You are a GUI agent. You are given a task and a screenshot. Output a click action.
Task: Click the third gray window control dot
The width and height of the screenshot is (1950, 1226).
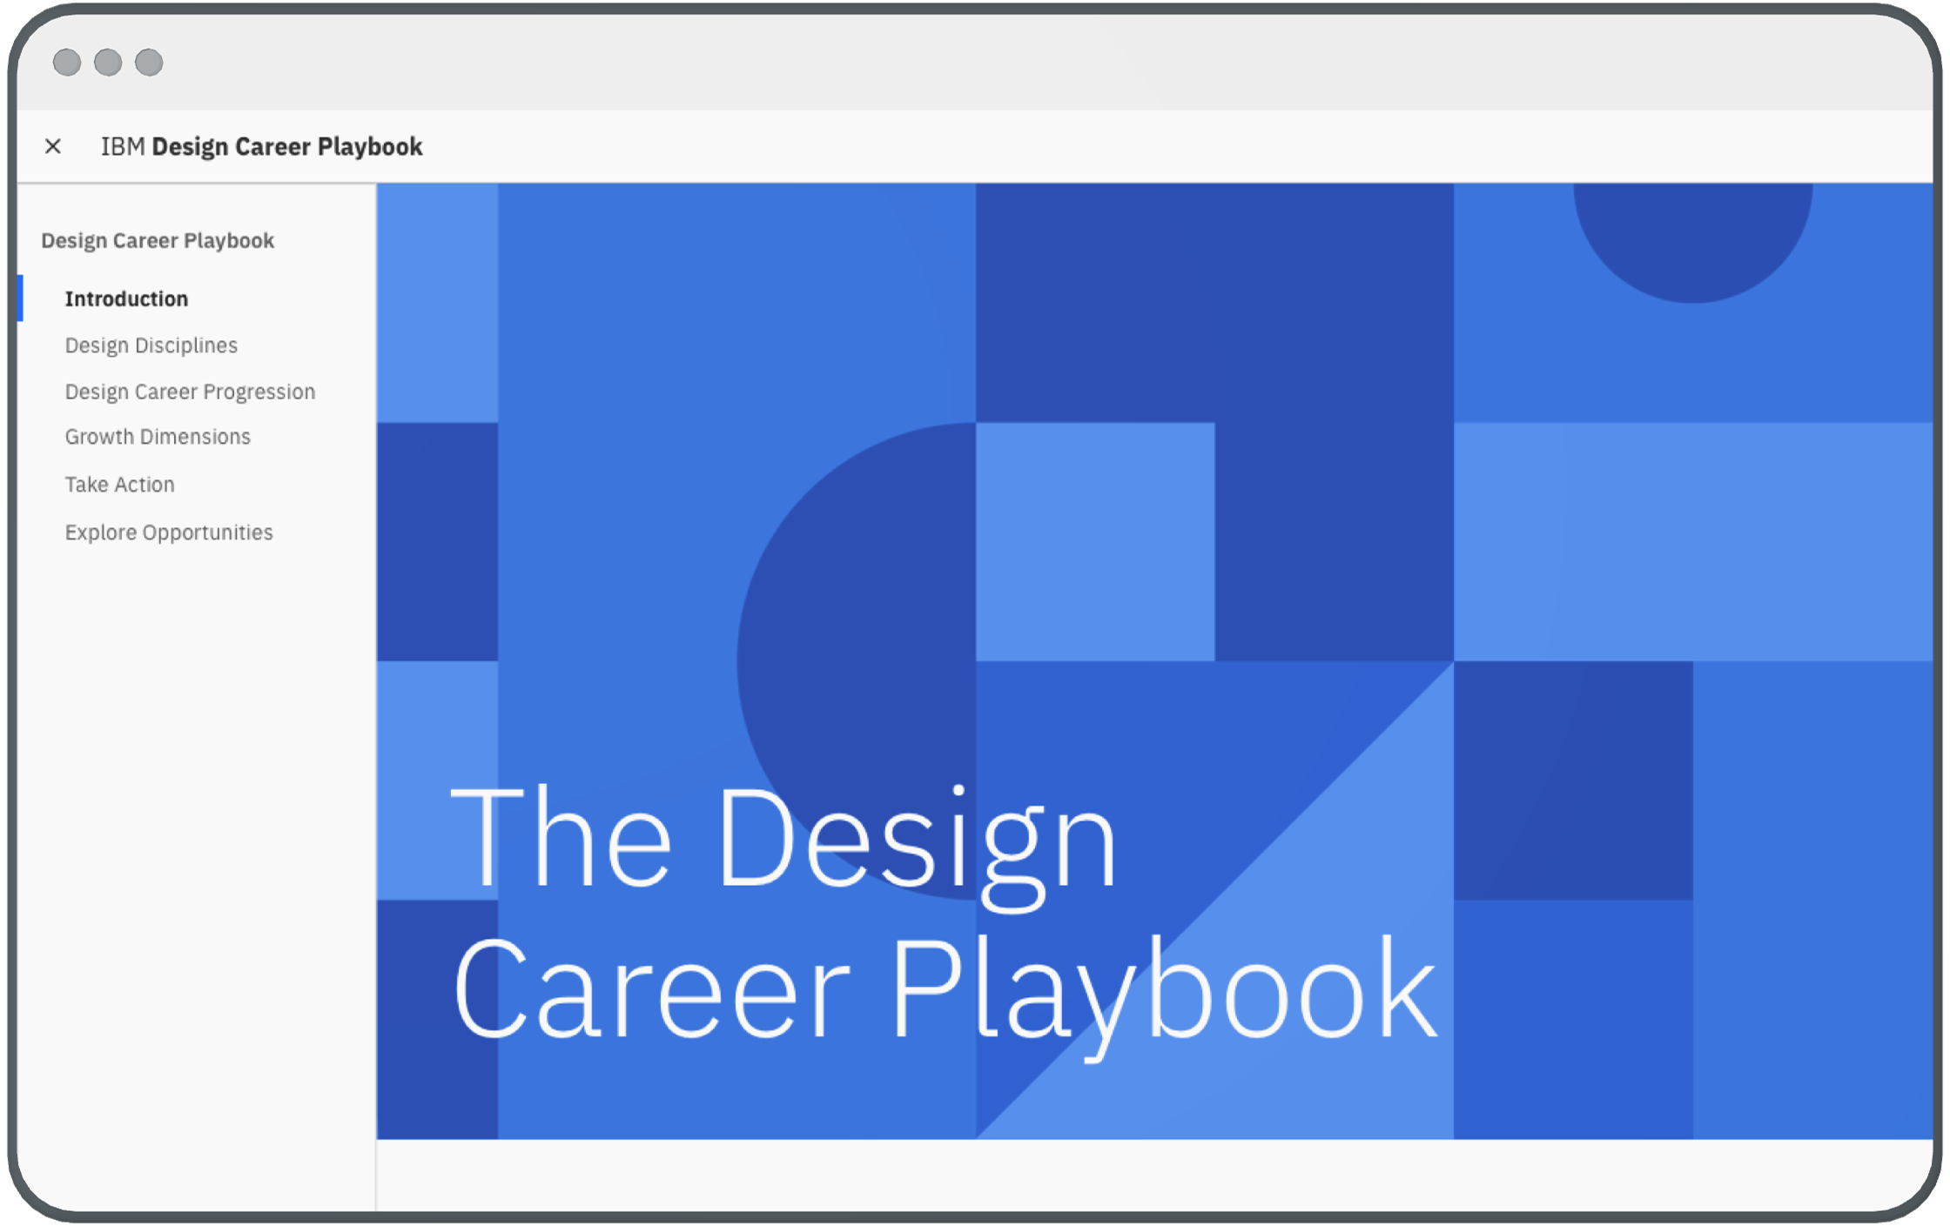point(149,63)
